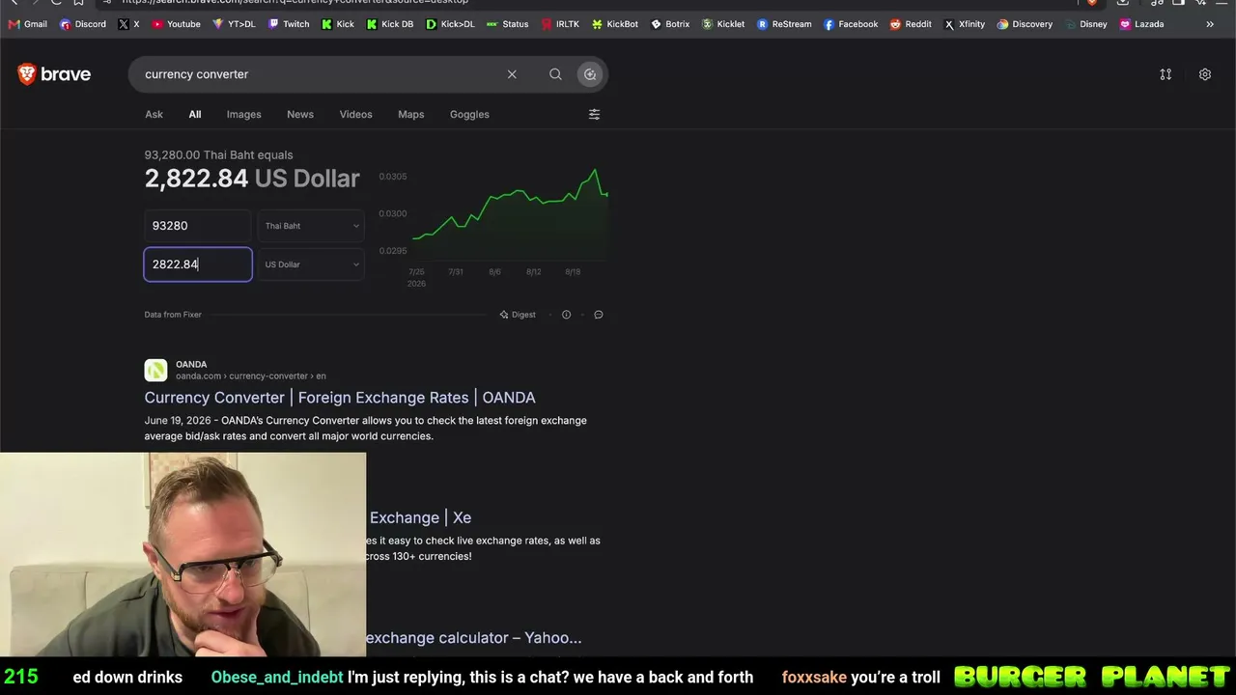The image size is (1236, 695).
Task: Switch to the Ask tab
Action: [x=154, y=114]
